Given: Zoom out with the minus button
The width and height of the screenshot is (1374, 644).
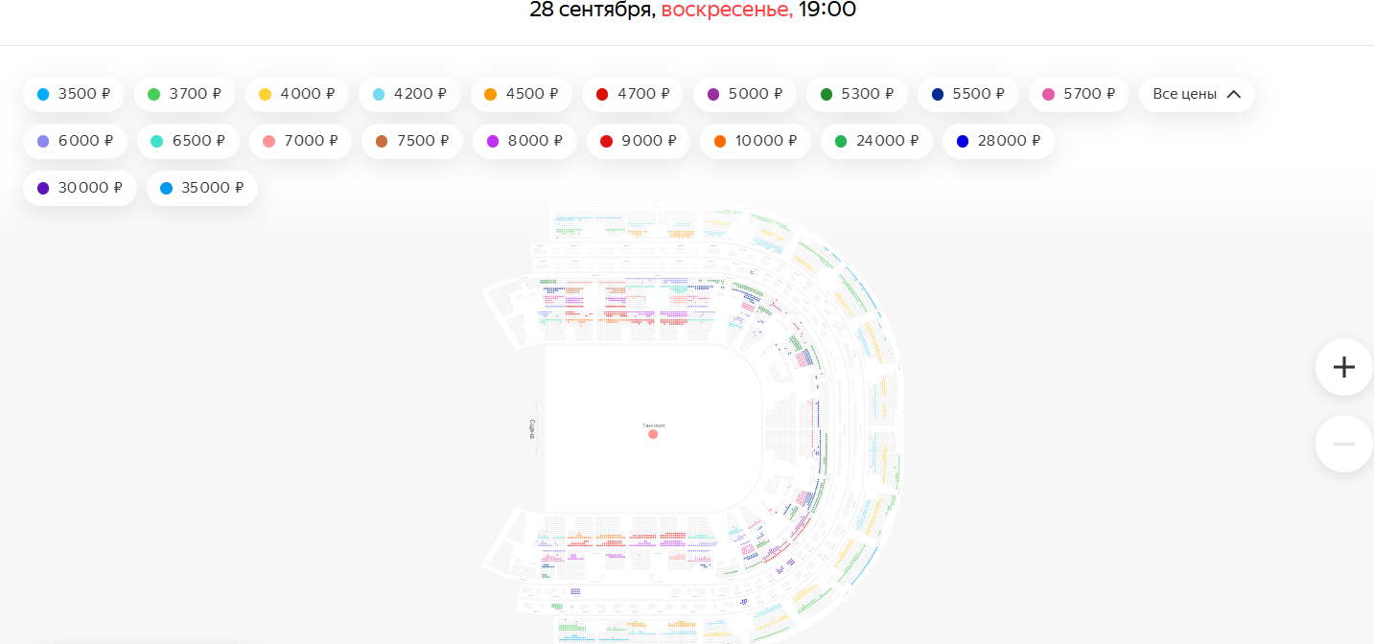Looking at the screenshot, I should tap(1344, 444).
